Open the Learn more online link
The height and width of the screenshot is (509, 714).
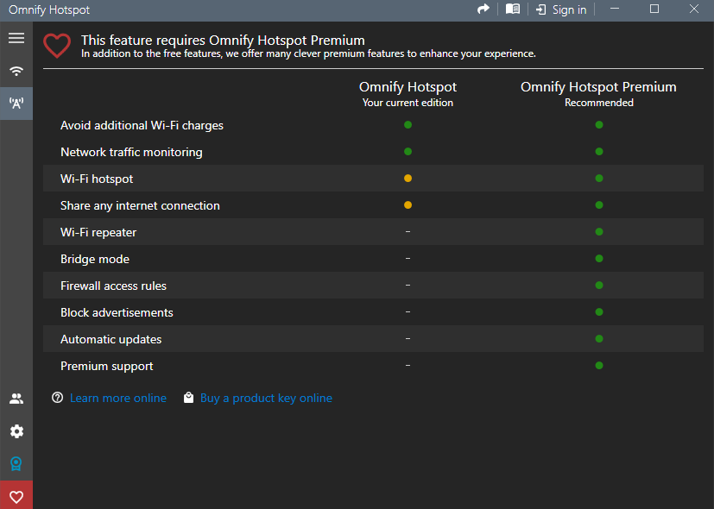[118, 398]
